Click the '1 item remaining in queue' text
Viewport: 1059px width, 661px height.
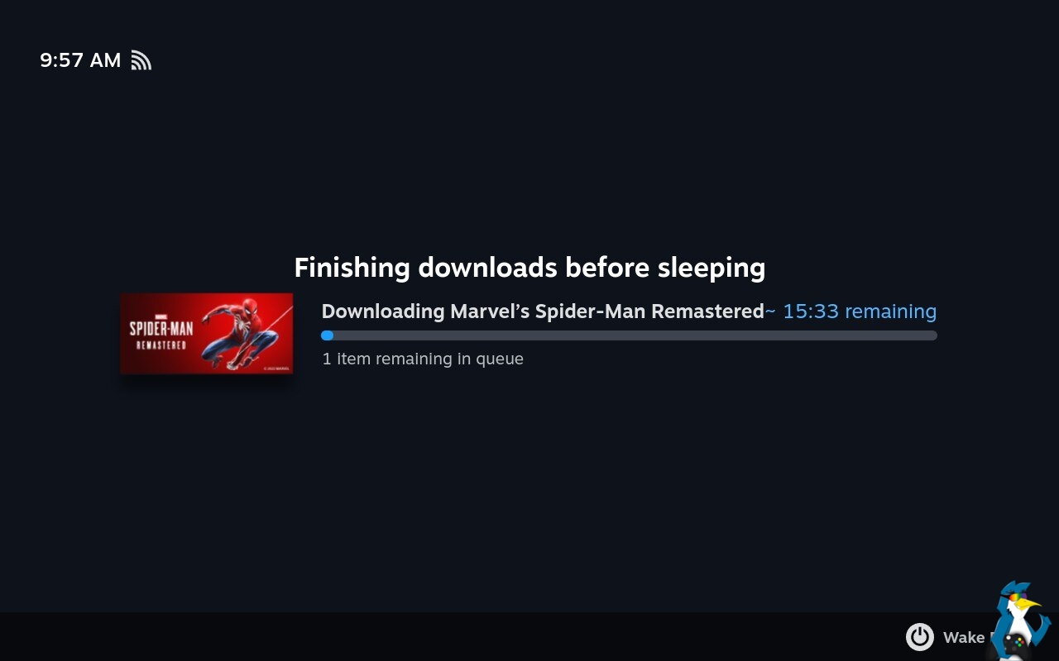pyautogui.click(x=423, y=359)
